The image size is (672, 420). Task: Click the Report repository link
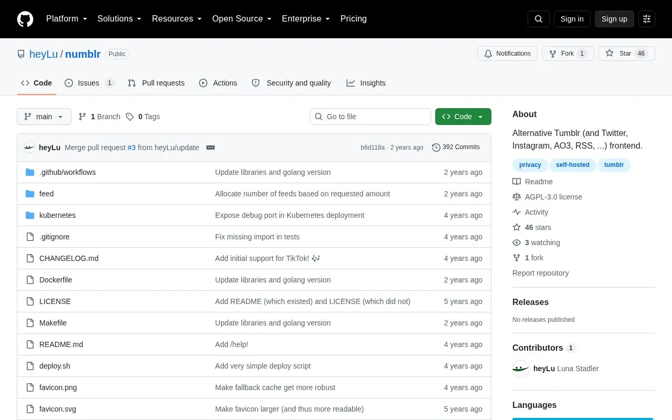click(x=540, y=273)
